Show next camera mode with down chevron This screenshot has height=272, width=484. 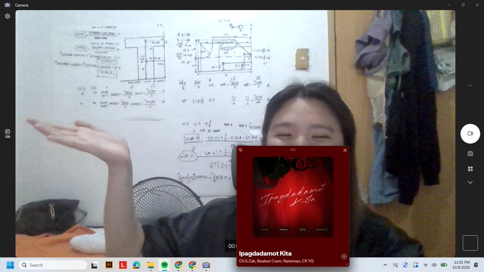pyautogui.click(x=470, y=183)
